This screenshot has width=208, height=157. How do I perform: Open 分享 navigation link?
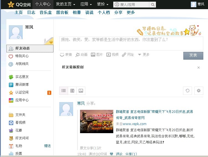click(118, 12)
